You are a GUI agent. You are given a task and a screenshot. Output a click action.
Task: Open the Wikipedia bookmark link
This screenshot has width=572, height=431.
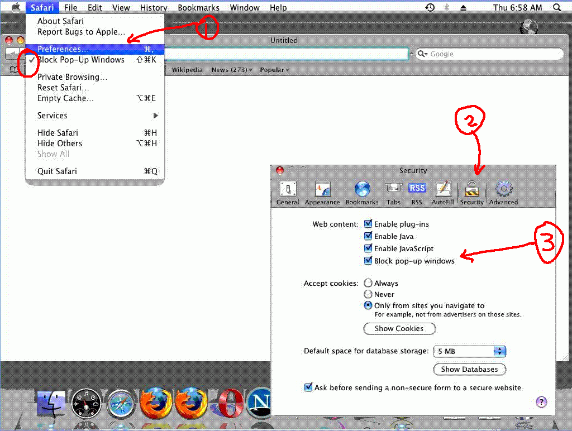click(187, 70)
